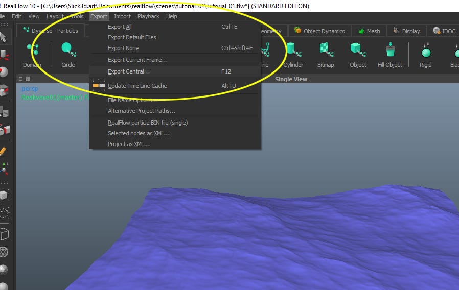Switch to Object Dynamics shelf tab

[319, 31]
